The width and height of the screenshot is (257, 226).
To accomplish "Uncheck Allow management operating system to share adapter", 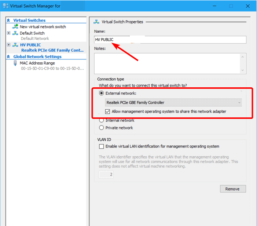I will tap(107, 112).
